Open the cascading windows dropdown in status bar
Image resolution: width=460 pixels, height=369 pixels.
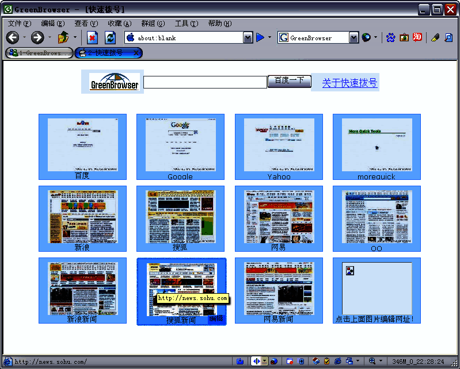[x=358, y=361]
